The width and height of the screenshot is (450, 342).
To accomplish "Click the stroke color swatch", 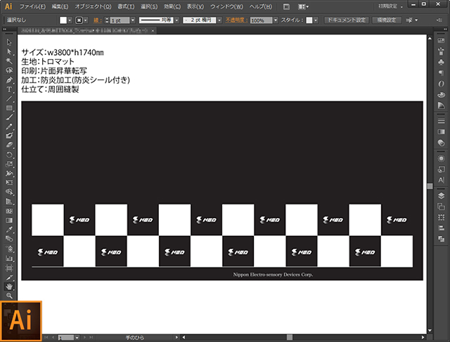I will [79, 20].
